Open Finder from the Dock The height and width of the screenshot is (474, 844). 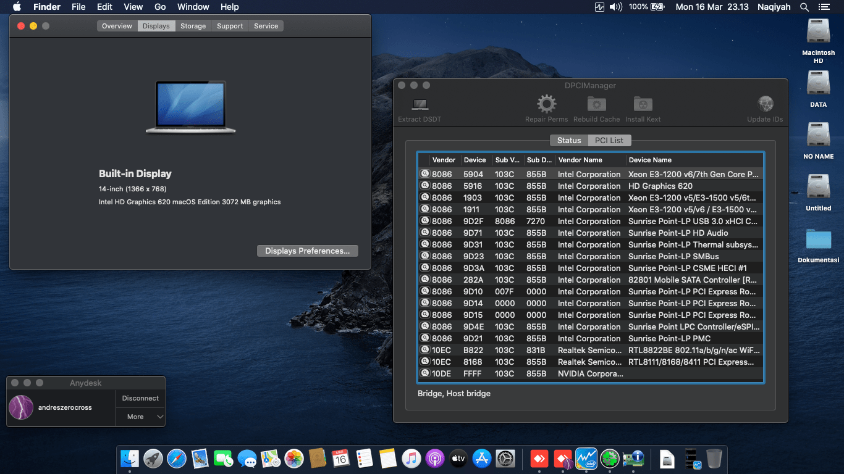130,458
